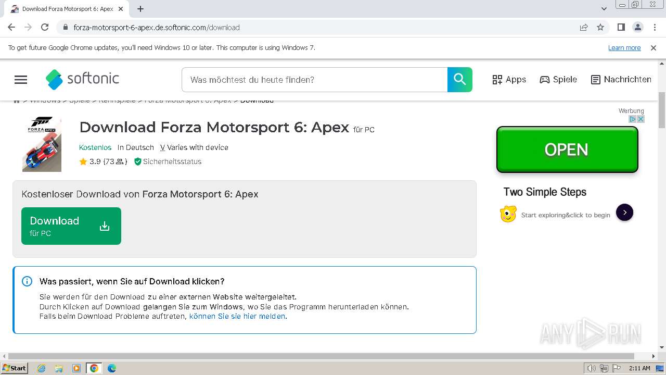Click the system tray volume icon
666x375 pixels.
click(x=591, y=368)
